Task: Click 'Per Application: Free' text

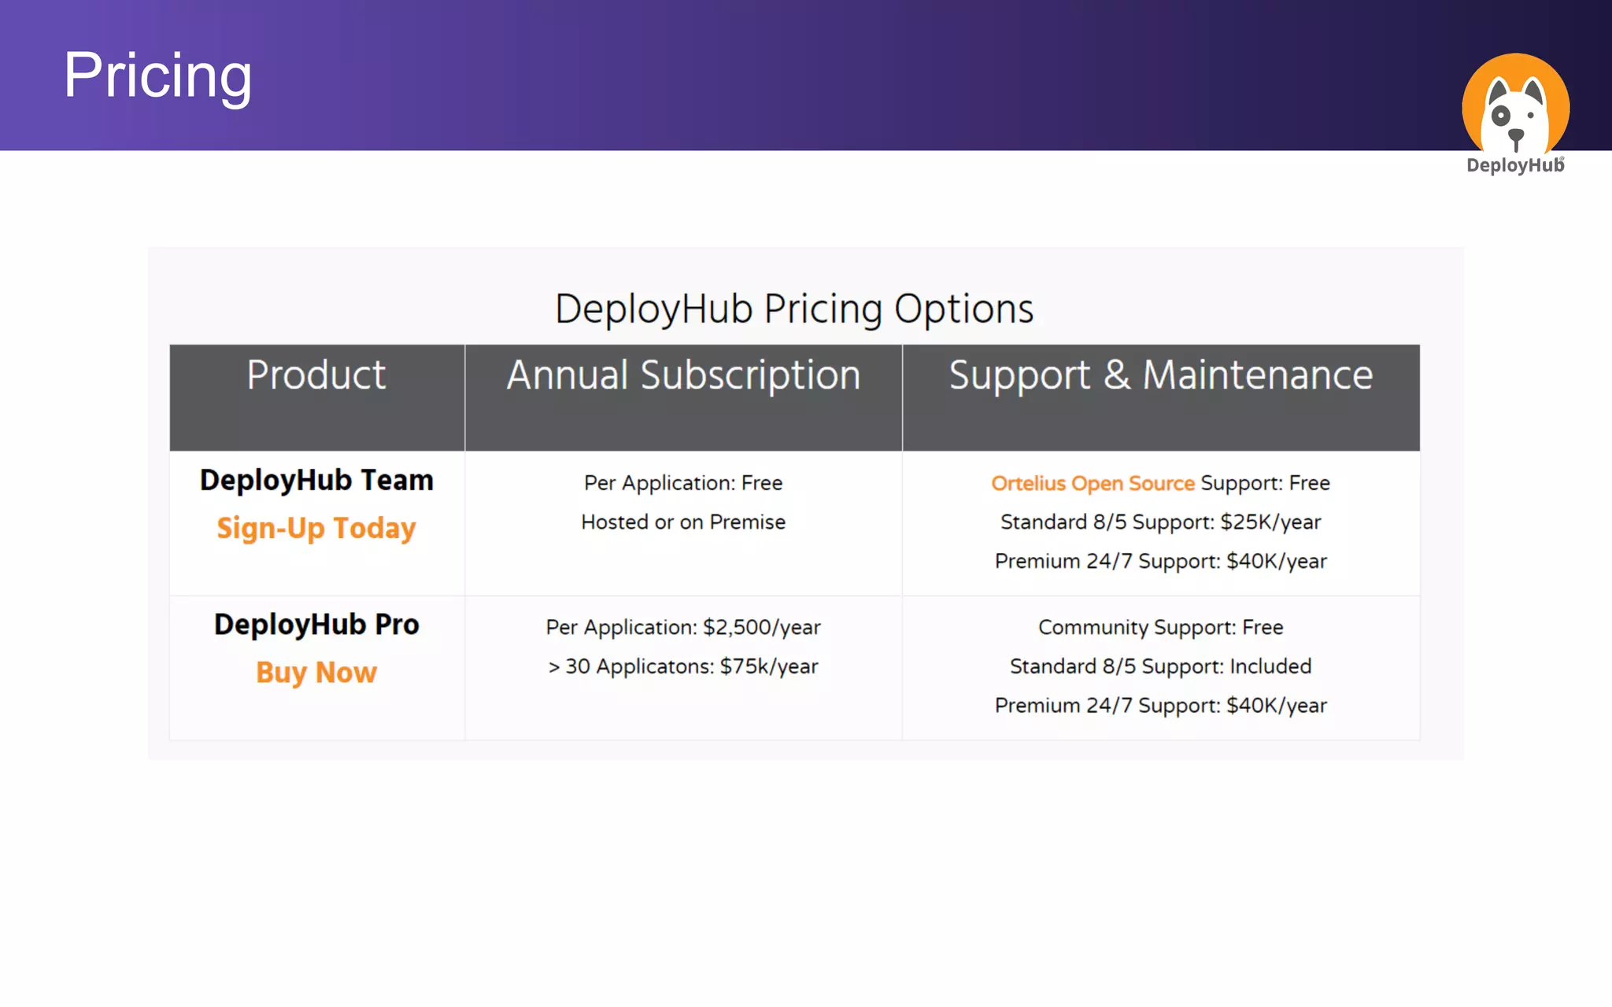Action: (x=683, y=483)
